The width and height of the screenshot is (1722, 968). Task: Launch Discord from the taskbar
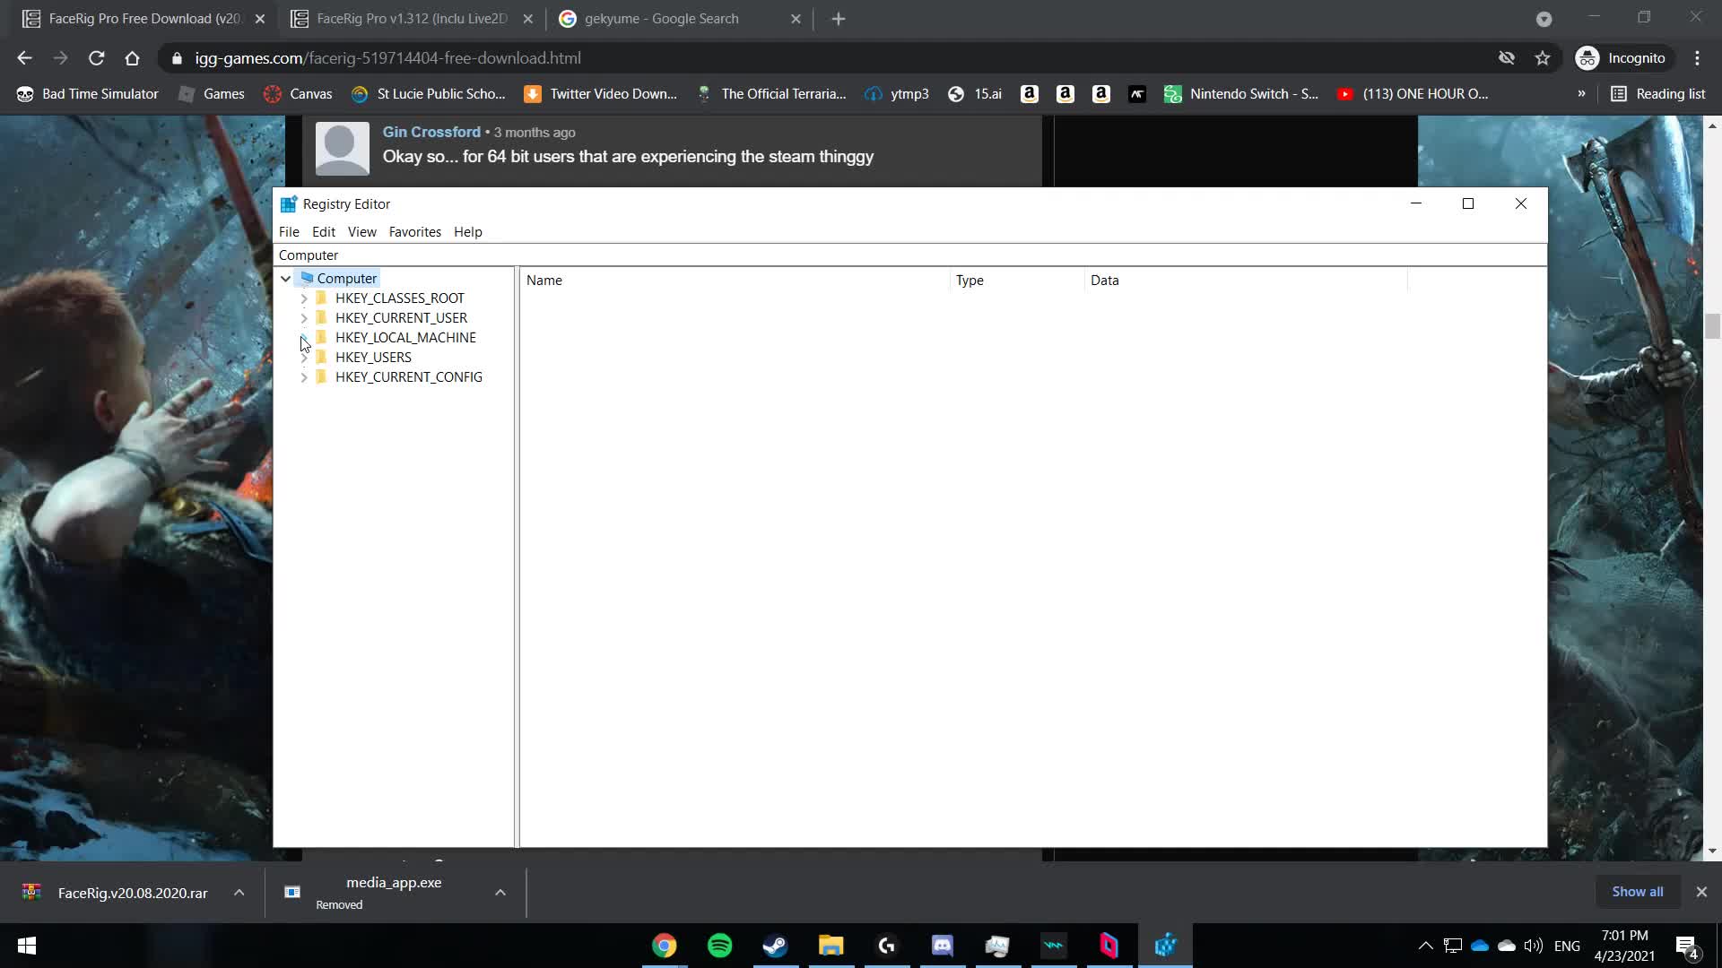point(942,946)
